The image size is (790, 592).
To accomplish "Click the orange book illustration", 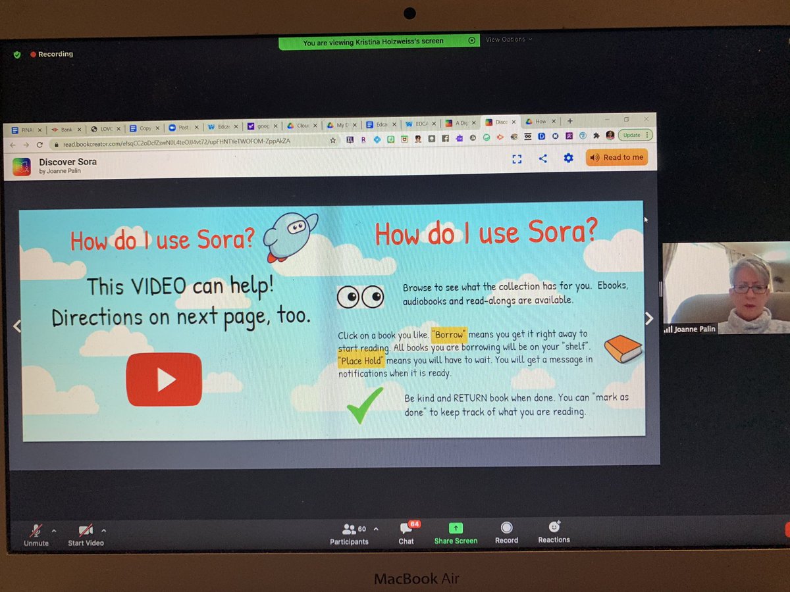I will 622,349.
